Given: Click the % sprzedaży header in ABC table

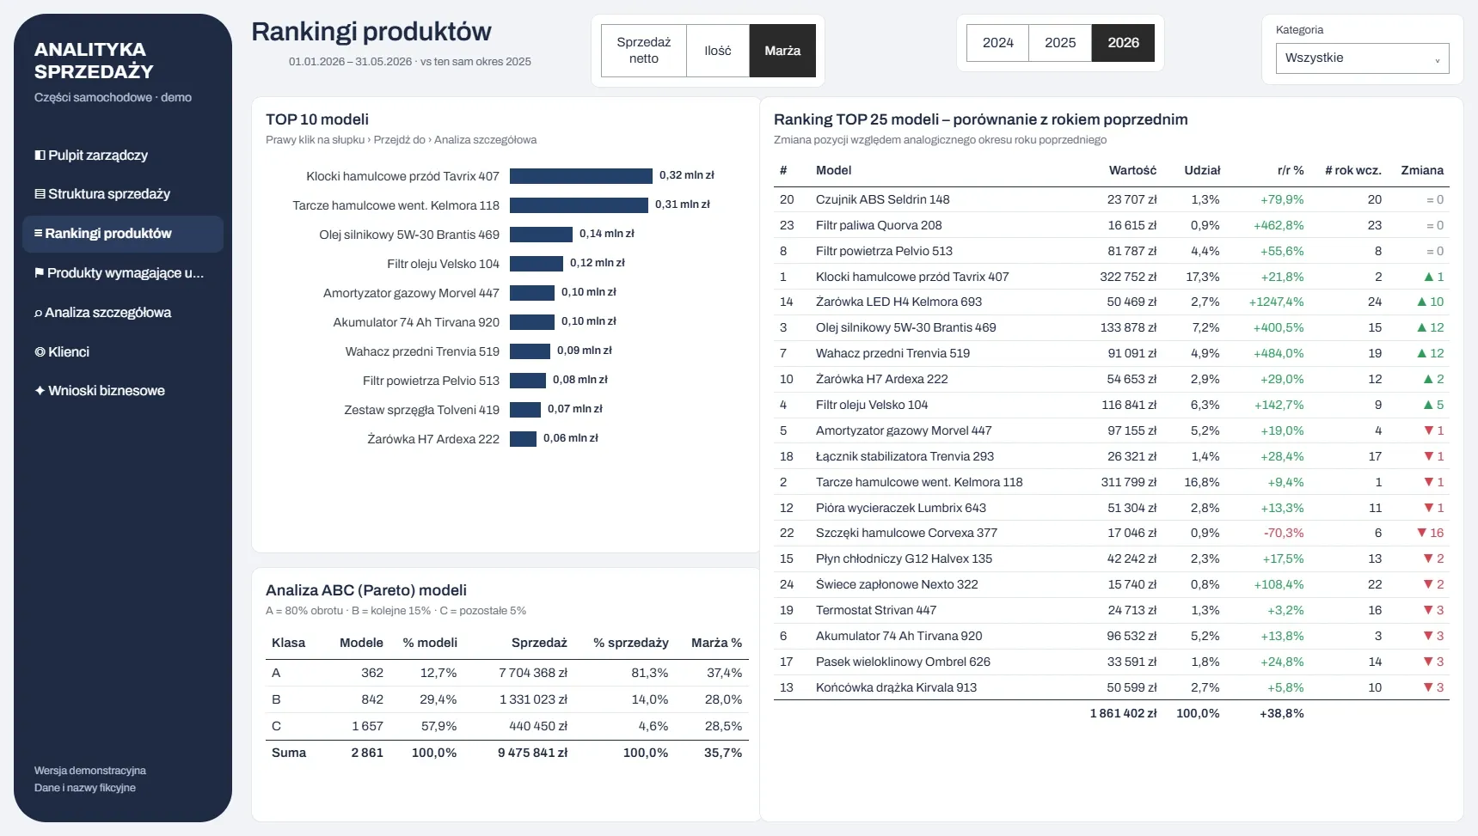Looking at the screenshot, I should coord(630,643).
